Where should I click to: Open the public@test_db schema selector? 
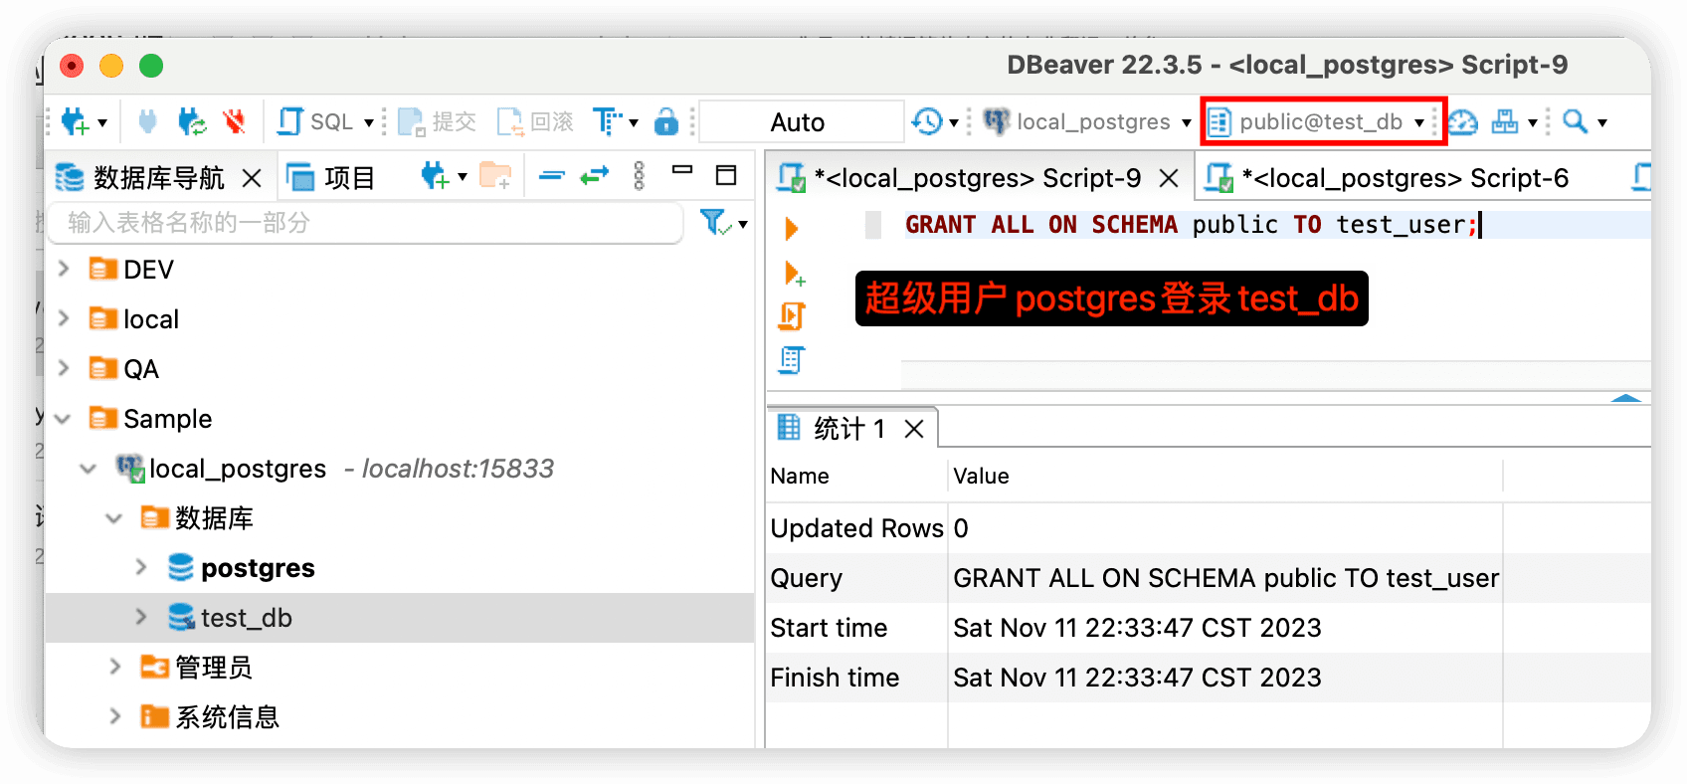click(x=1318, y=121)
